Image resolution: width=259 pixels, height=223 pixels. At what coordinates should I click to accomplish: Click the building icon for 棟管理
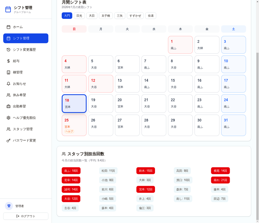pos(8,72)
